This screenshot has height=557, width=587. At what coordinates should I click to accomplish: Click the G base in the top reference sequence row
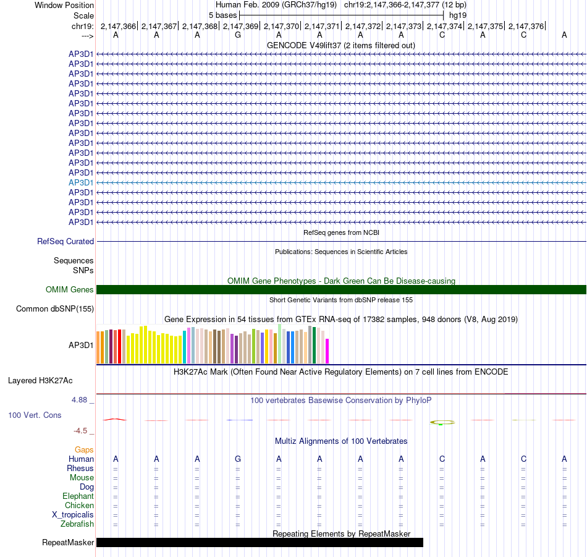pos(238,35)
